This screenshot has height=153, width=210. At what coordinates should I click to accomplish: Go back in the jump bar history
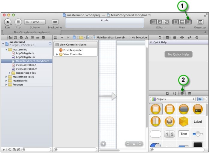coord(62,38)
